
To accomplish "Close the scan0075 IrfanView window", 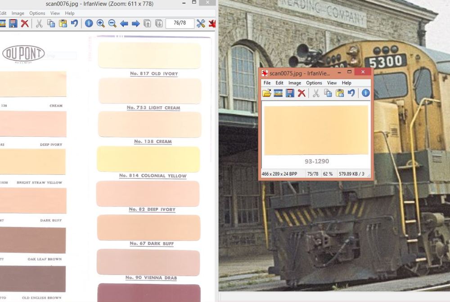I will (x=363, y=72).
